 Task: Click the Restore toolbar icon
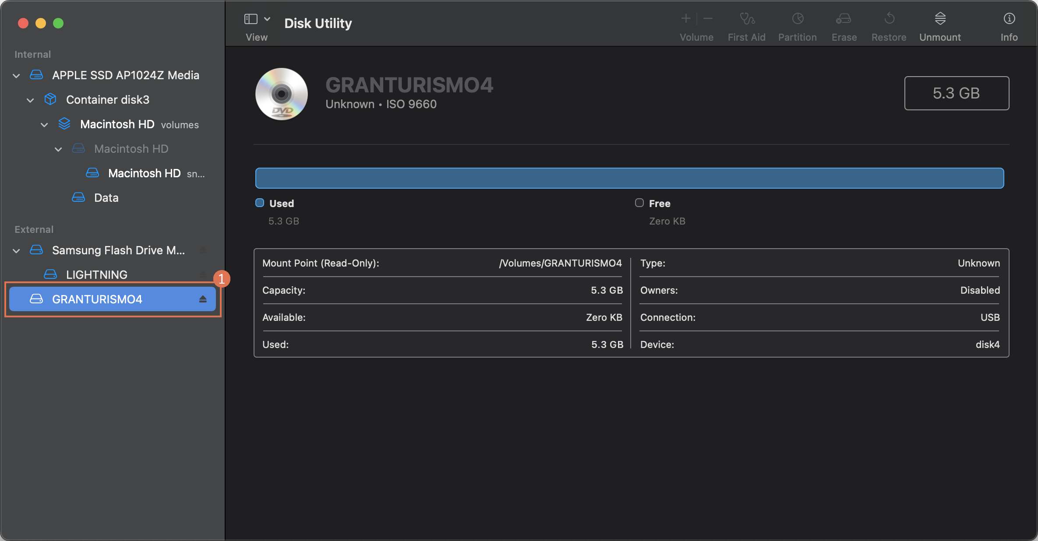pyautogui.click(x=889, y=25)
